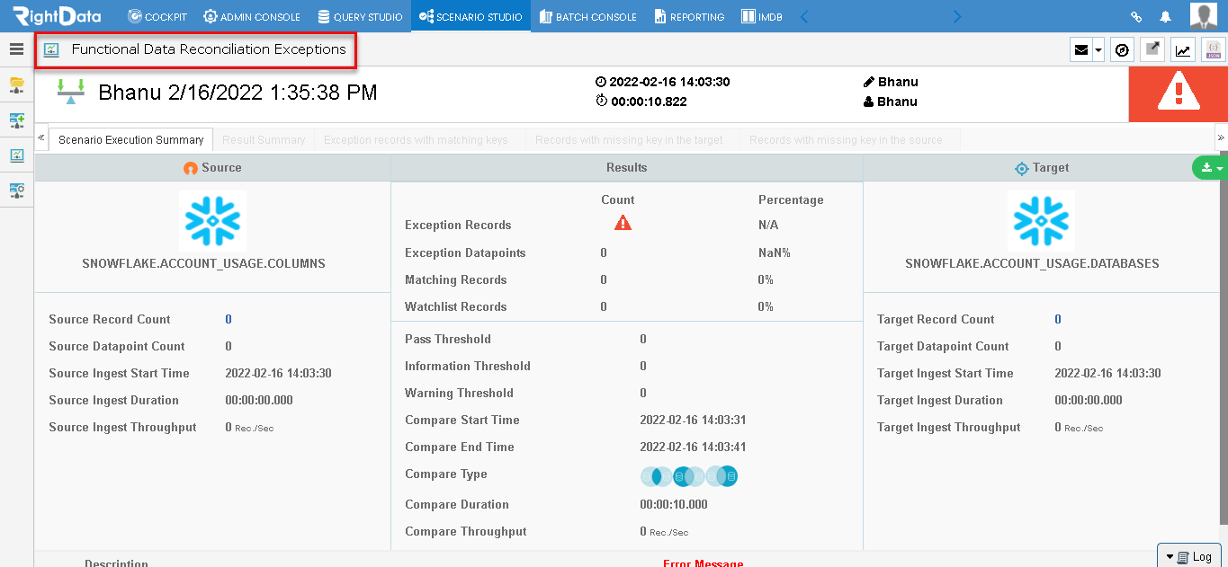Open the trend chart icon
The image size is (1228, 567).
(x=1182, y=49)
